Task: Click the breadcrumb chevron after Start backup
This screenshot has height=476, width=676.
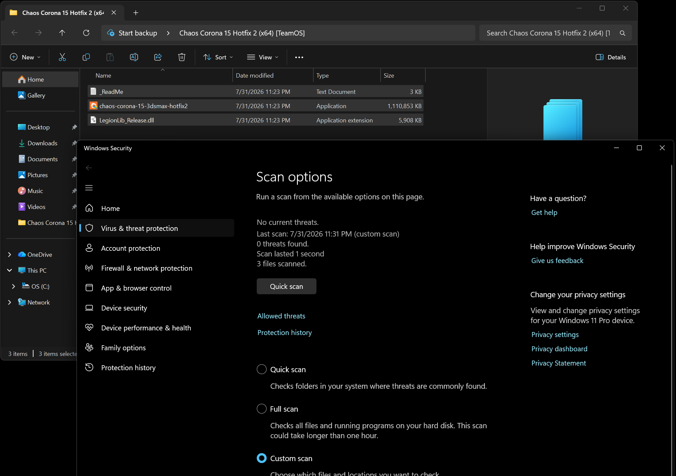Action: pos(168,33)
